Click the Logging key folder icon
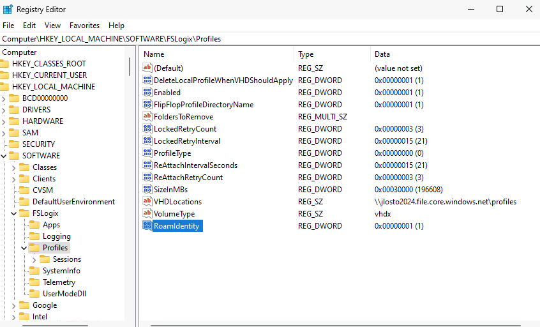Screen dimensions: 540x327 (34, 236)
